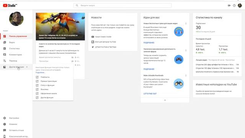Open the three-dot menu on the stream recording idea

coord(186,50)
